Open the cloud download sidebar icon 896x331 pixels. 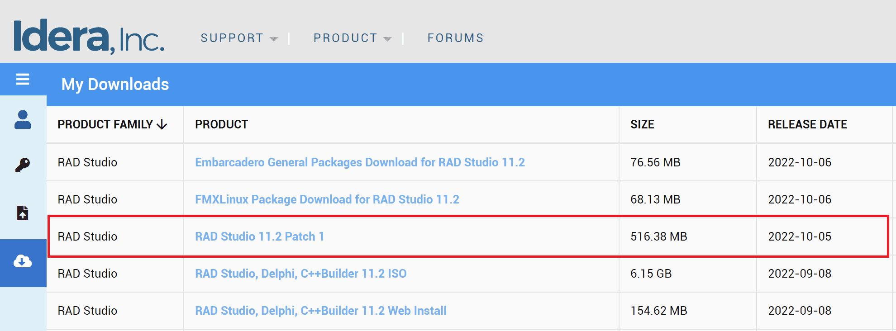click(x=23, y=261)
